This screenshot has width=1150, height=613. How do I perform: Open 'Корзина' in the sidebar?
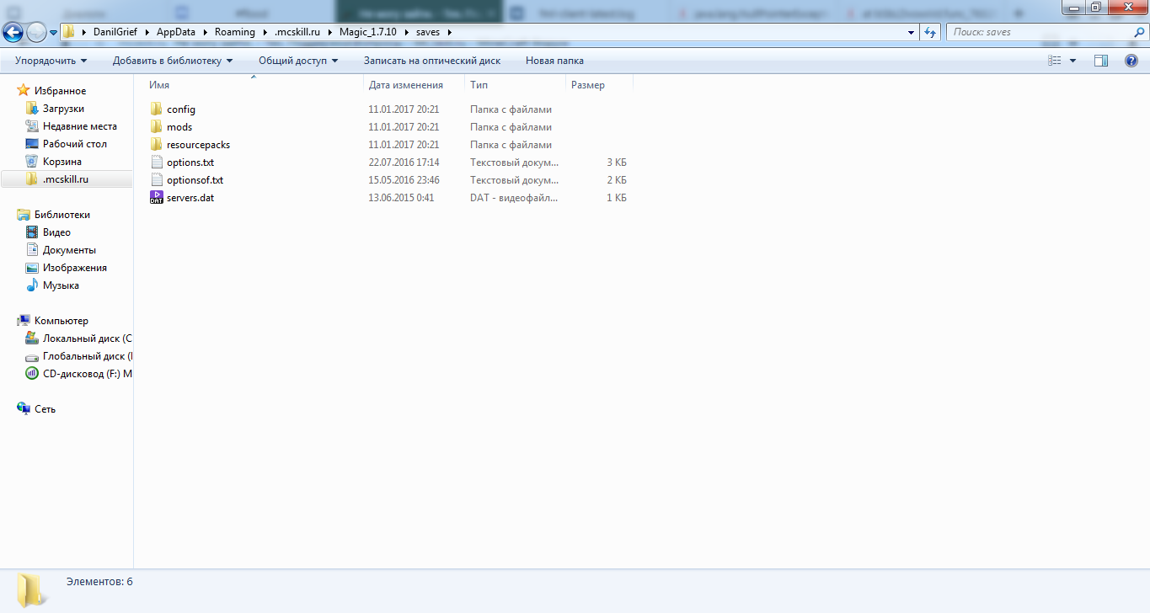pos(62,162)
